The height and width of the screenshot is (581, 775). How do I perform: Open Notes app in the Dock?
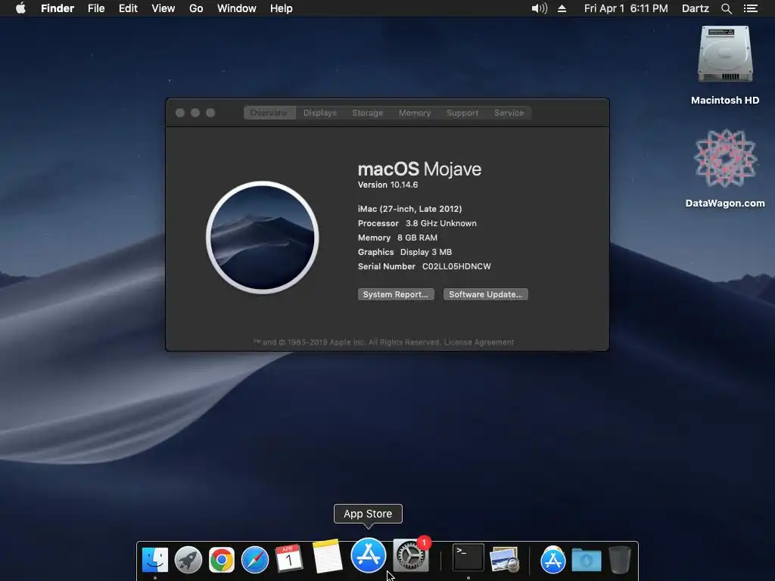(327, 556)
